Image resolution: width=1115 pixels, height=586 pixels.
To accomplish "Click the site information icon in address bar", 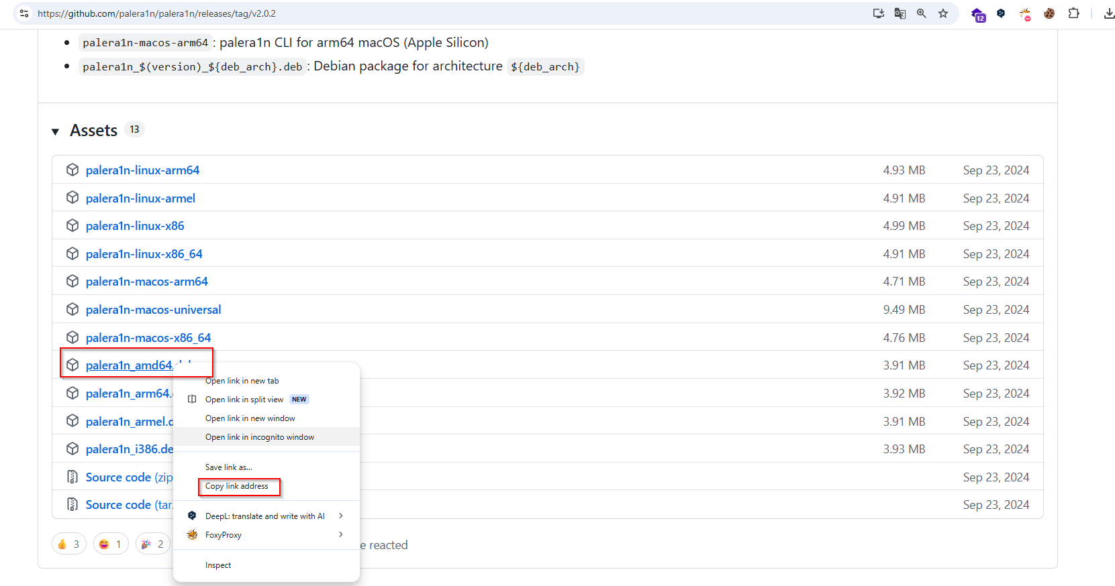I will (x=24, y=13).
